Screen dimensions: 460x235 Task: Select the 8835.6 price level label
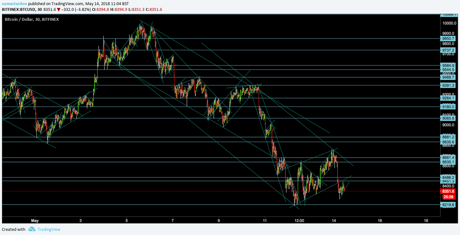tap(448, 142)
